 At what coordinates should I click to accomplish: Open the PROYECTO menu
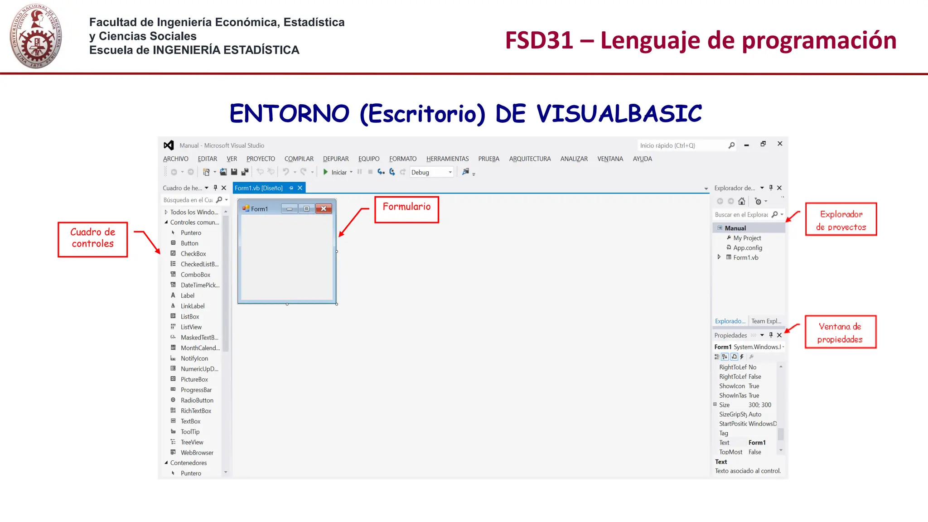[x=261, y=159]
